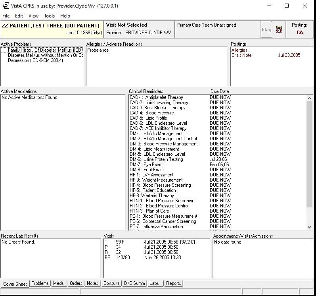The width and height of the screenshot is (316, 296).
Task: Switch to the Problems tab
Action: tap(40, 284)
